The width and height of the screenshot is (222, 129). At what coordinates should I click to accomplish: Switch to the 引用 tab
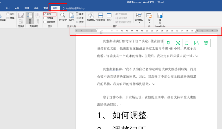coord(27,8)
